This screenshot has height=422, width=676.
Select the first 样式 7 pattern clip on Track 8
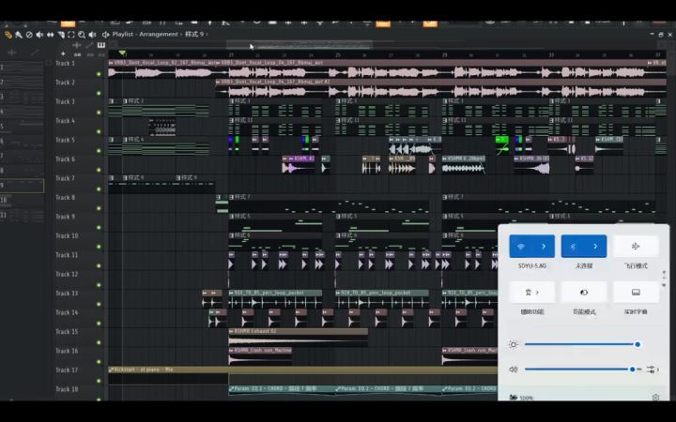click(x=329, y=203)
